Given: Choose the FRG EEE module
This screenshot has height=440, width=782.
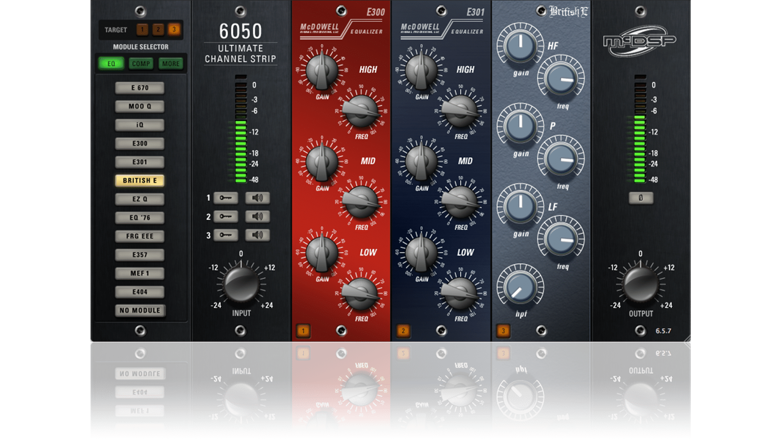Looking at the screenshot, I should pyautogui.click(x=140, y=236).
